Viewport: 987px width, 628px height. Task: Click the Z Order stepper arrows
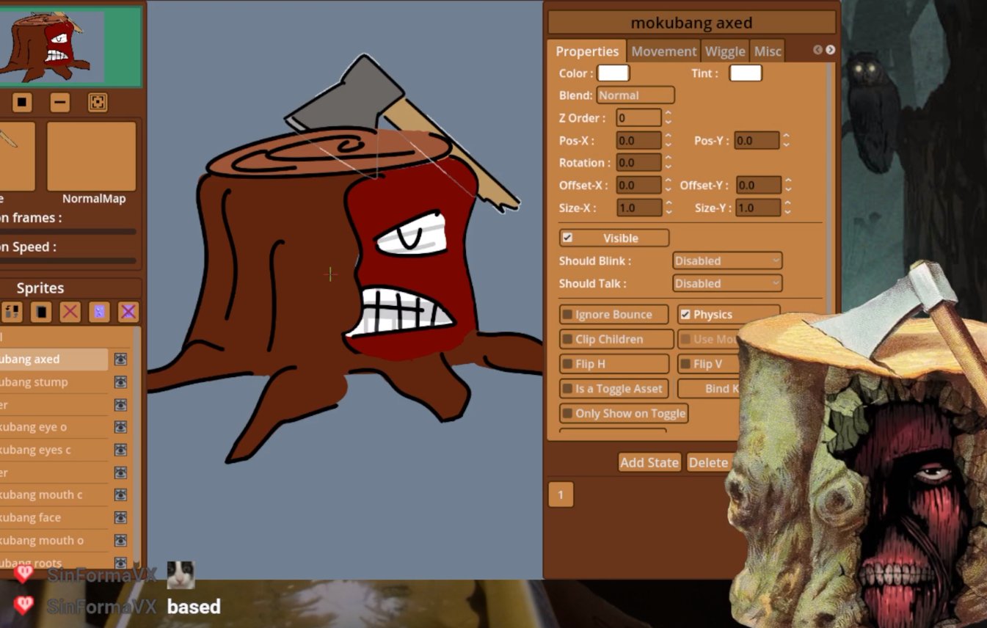coord(669,118)
